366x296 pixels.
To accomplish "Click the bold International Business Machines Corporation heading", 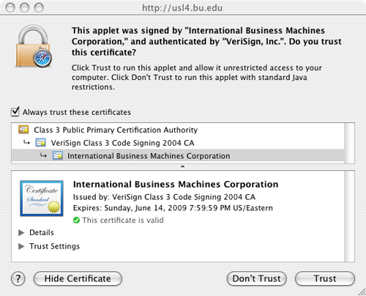I will (x=176, y=185).
